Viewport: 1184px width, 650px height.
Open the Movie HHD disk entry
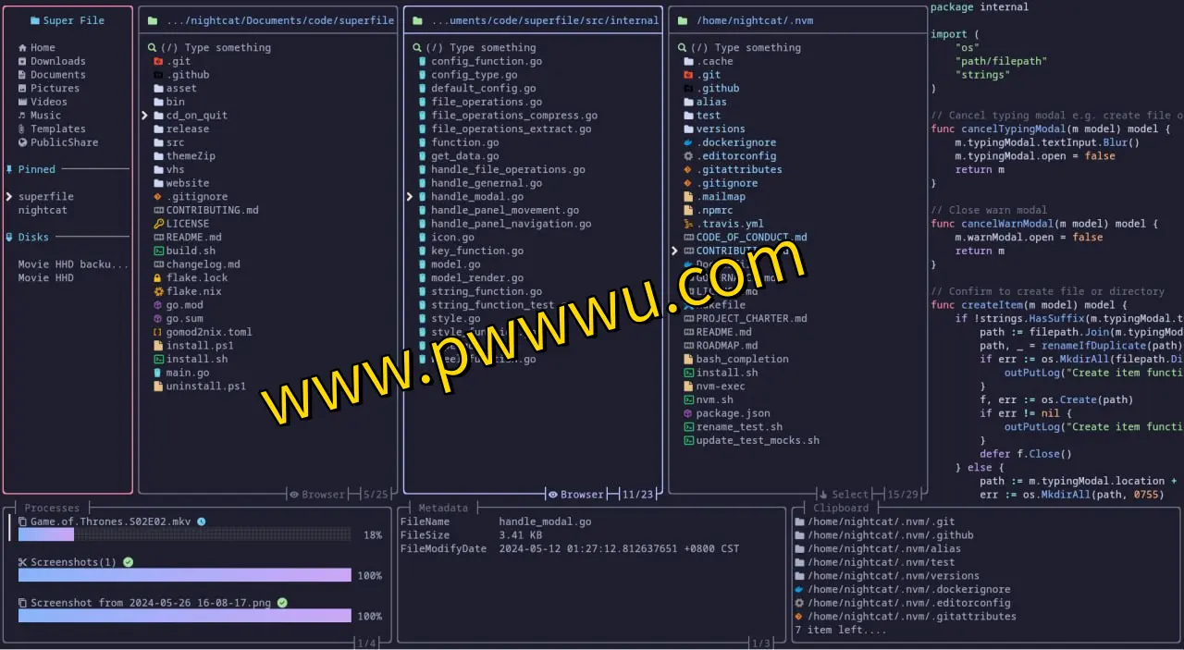point(45,277)
